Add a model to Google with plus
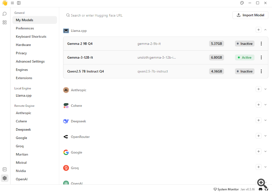The height and width of the screenshot is (193, 272). 259,151
